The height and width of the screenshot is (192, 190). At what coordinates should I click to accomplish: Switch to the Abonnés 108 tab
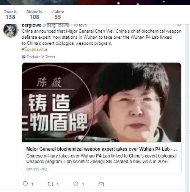pyautogui.click(x=35, y=14)
